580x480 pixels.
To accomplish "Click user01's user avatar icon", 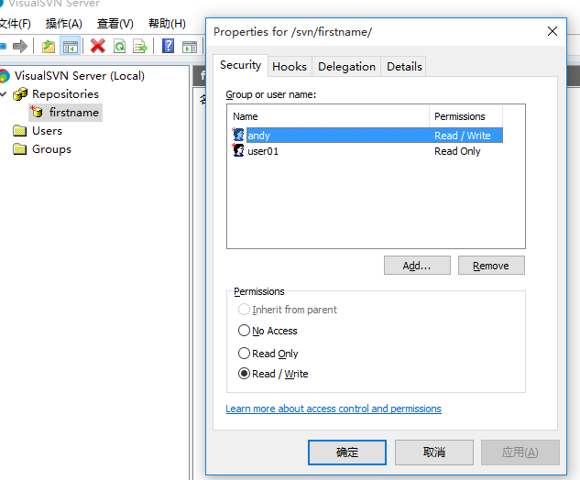I will coord(238,150).
